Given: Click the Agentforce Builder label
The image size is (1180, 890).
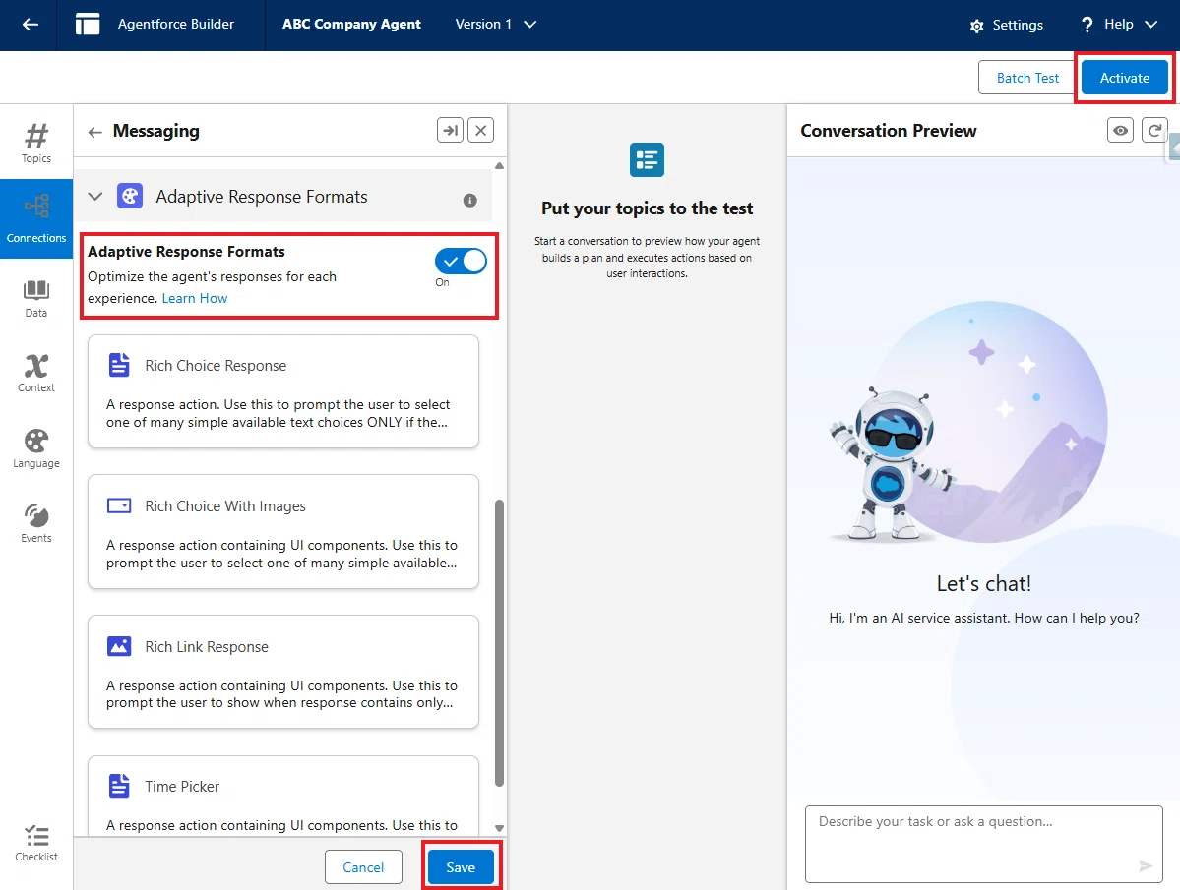Looking at the screenshot, I should click(x=176, y=24).
